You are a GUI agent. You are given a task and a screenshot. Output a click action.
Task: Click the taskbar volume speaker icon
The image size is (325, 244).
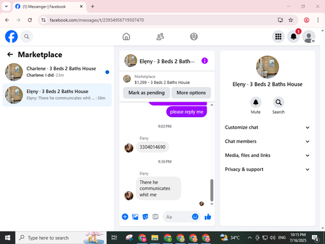click(x=272, y=237)
